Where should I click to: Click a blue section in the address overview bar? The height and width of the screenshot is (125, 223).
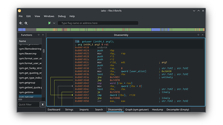156,30
